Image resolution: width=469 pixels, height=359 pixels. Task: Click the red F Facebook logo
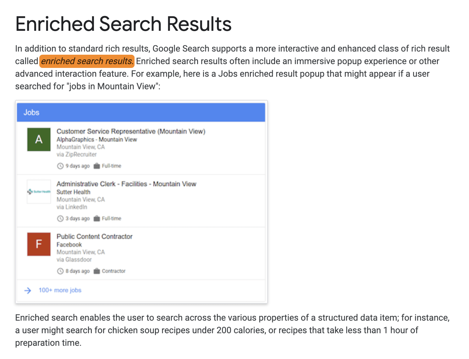coord(39,245)
